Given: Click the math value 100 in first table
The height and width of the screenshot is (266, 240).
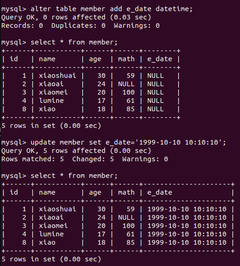Looking at the screenshot, I should [128, 92].
